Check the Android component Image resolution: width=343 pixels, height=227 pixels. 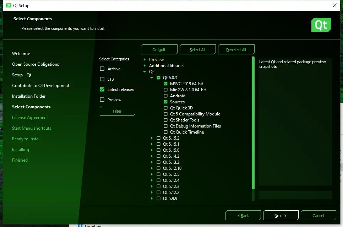point(165,96)
